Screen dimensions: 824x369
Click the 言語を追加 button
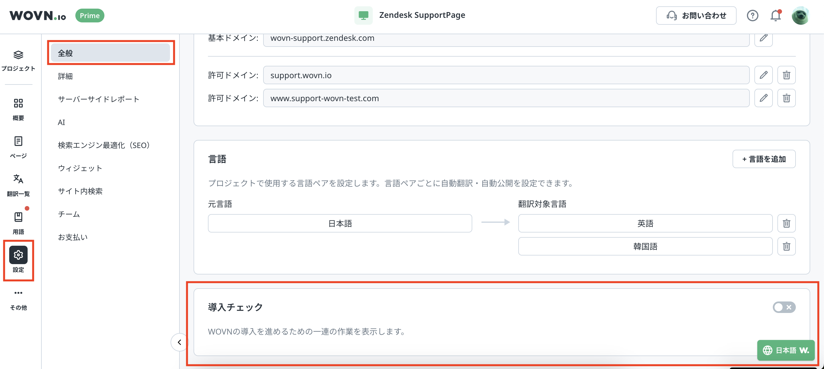(x=764, y=159)
